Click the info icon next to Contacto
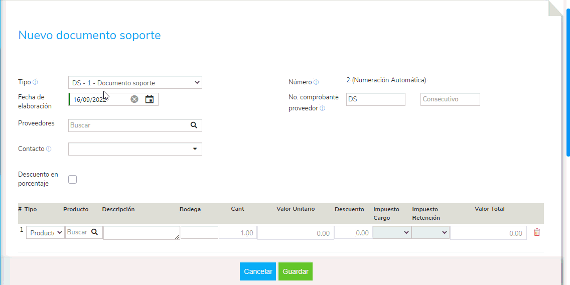Viewport: 570px width, 285px height. (49, 149)
